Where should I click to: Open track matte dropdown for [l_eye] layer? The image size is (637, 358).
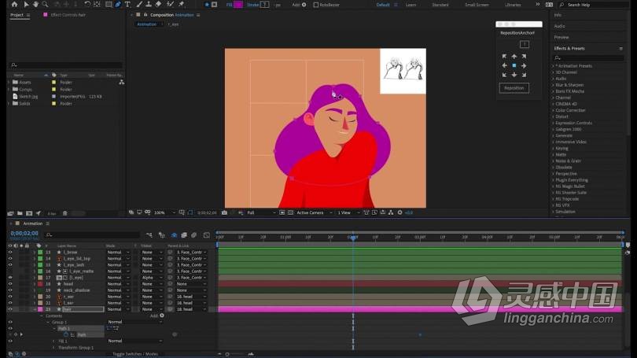[x=152, y=278]
